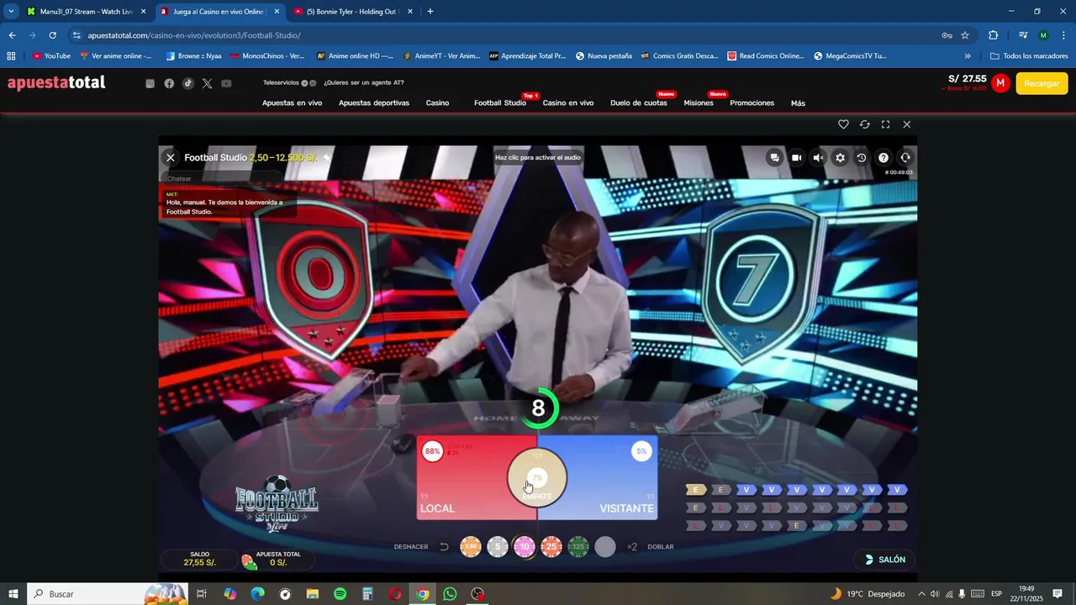
Task: Toggle the video camera view icon
Action: 796,157
